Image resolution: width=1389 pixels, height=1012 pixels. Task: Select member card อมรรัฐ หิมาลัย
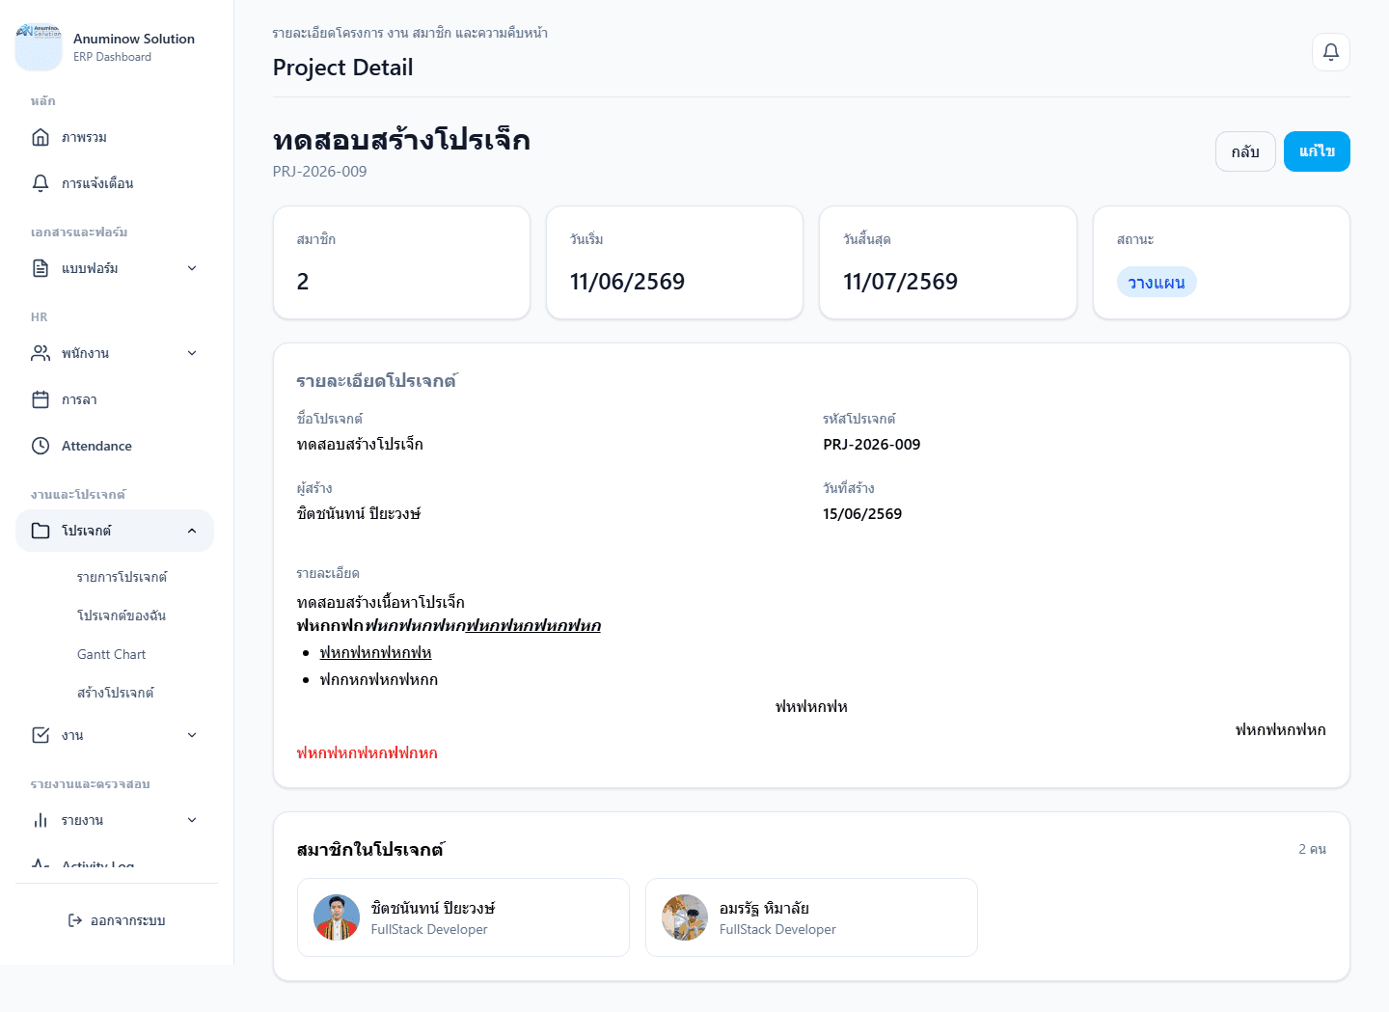point(811,917)
